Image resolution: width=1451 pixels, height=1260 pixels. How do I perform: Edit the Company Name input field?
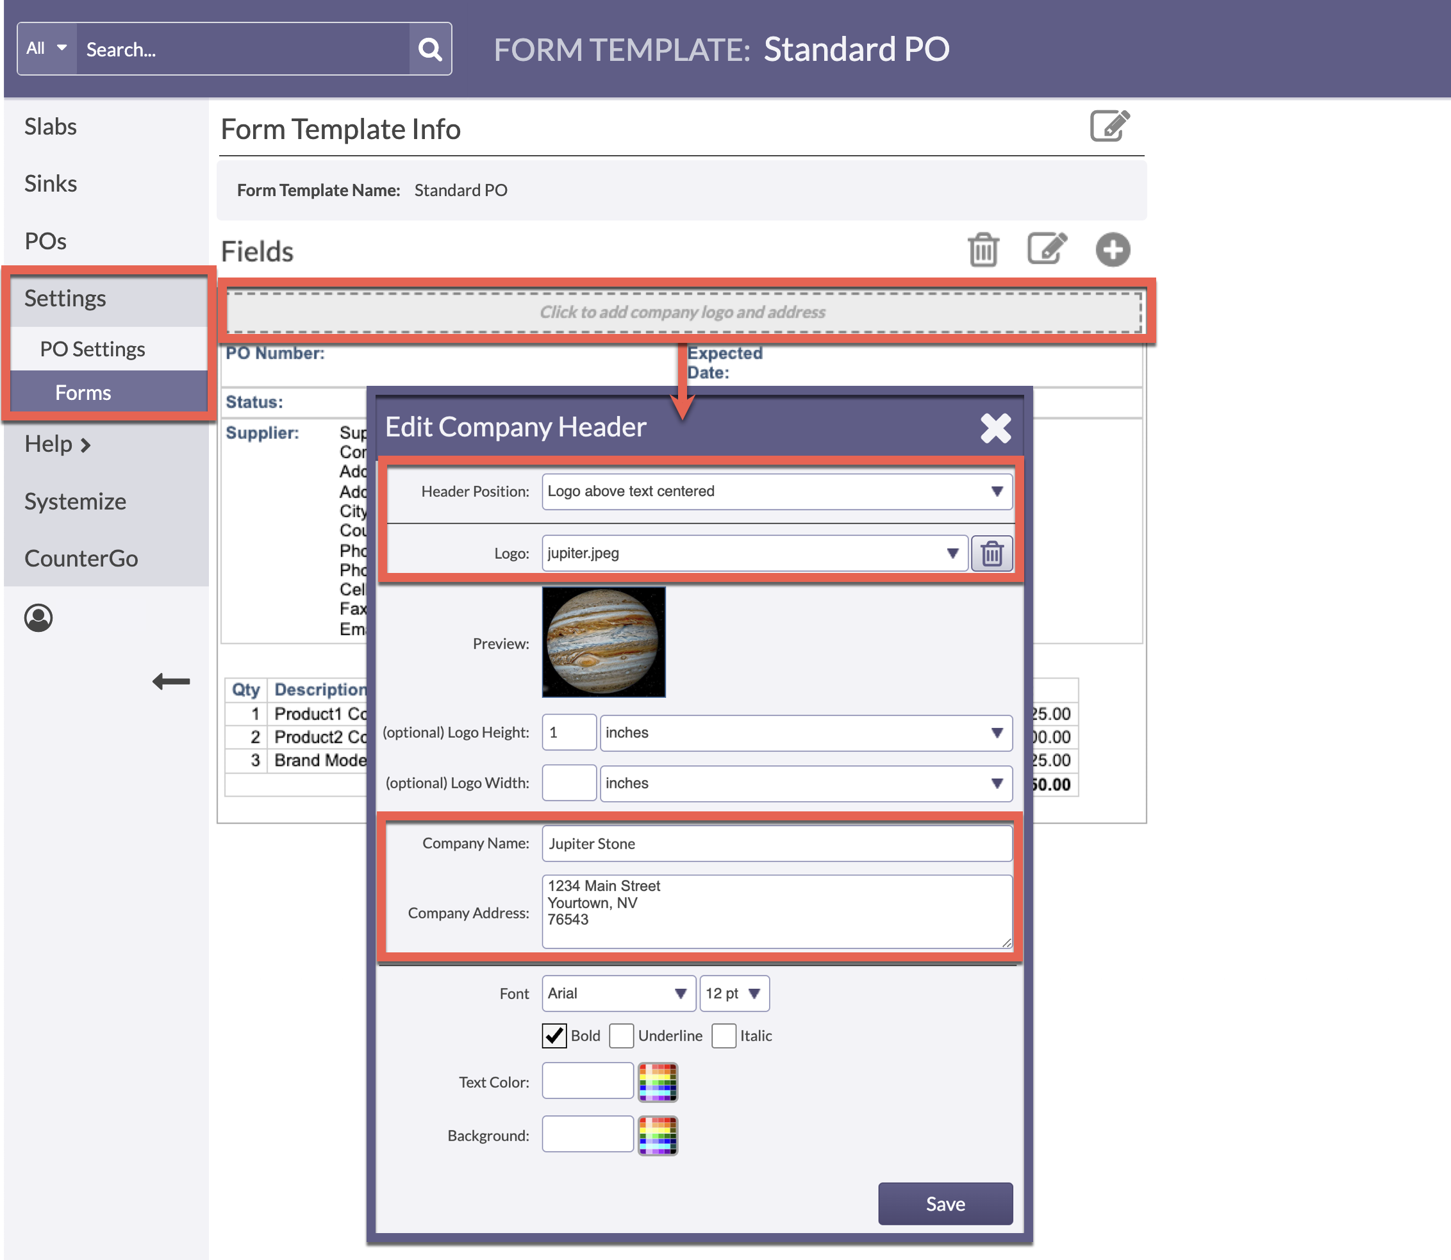[776, 843]
